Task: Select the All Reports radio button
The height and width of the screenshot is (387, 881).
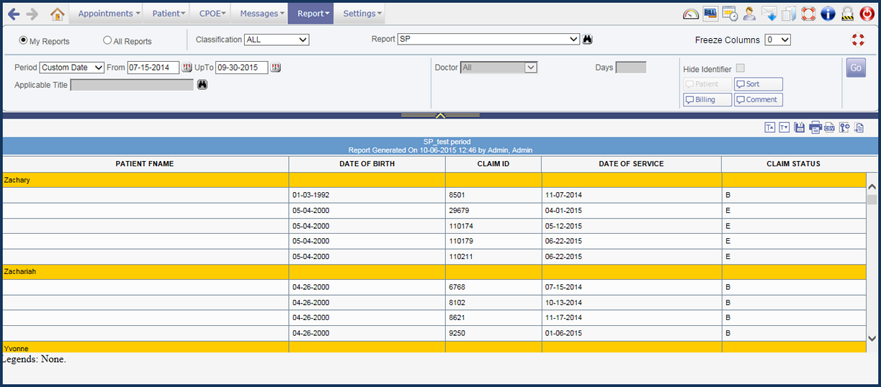Action: (107, 40)
